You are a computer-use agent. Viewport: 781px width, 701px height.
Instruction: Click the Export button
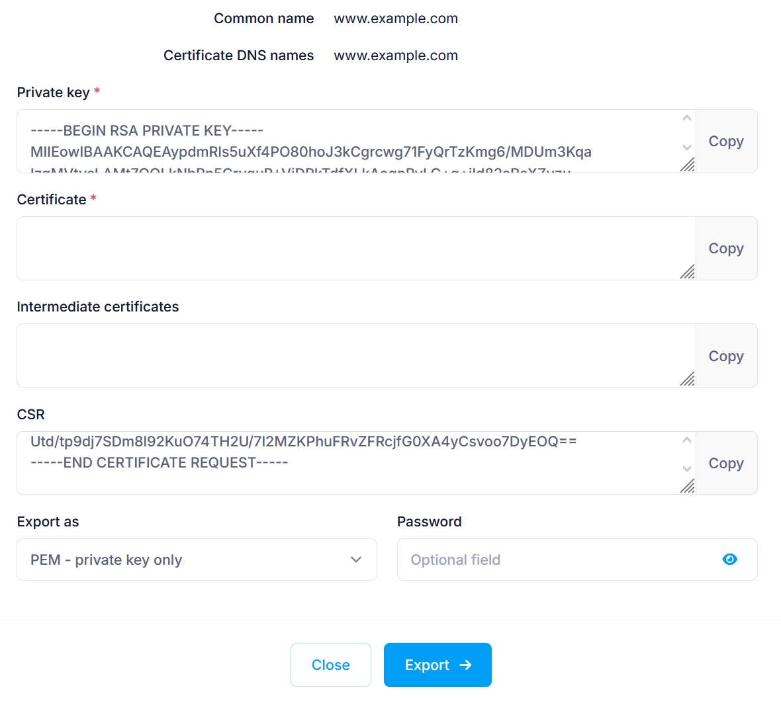[x=437, y=665]
